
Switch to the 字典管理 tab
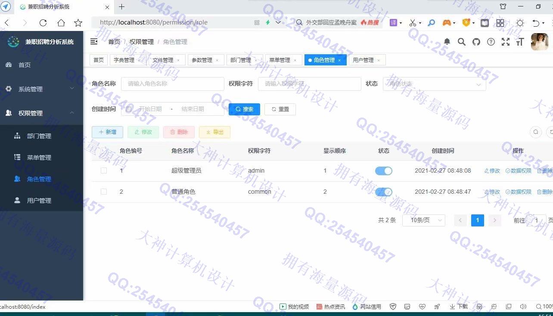(x=124, y=60)
